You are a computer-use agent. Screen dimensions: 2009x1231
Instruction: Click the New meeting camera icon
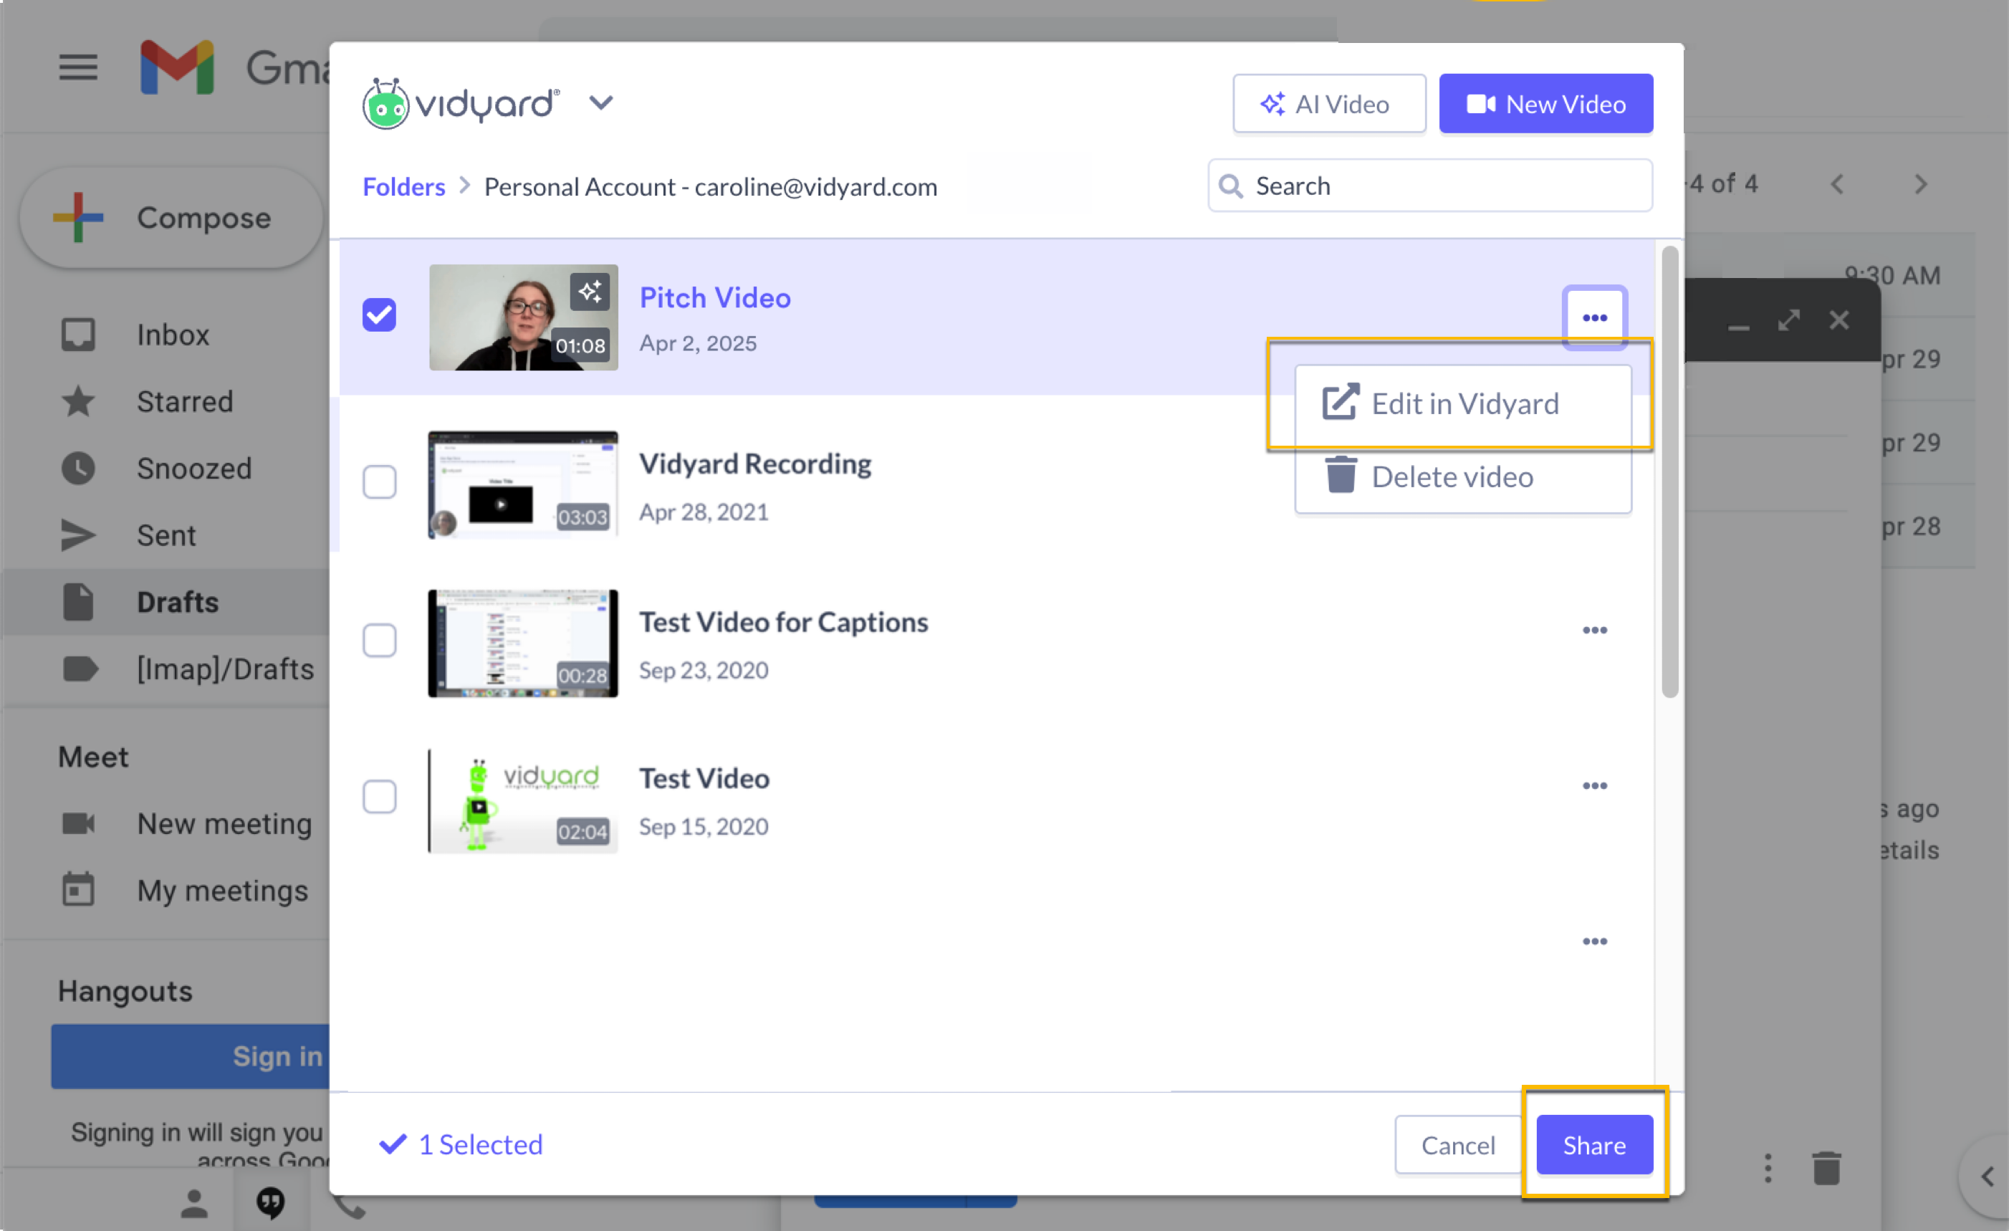point(78,824)
